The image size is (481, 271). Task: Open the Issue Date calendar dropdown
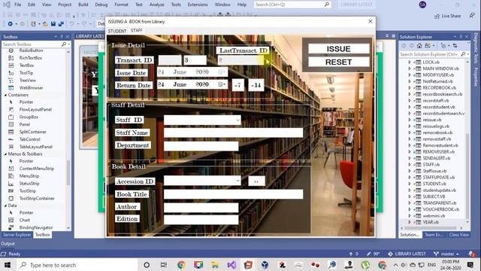click(222, 72)
